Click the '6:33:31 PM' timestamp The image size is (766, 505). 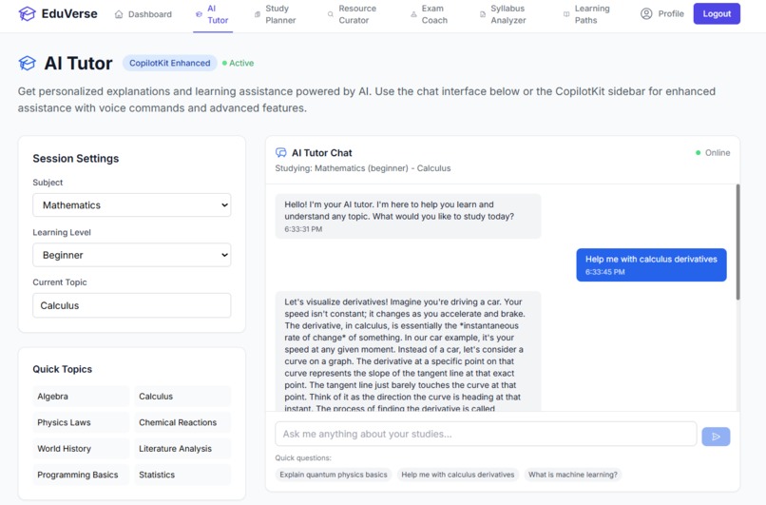point(303,229)
